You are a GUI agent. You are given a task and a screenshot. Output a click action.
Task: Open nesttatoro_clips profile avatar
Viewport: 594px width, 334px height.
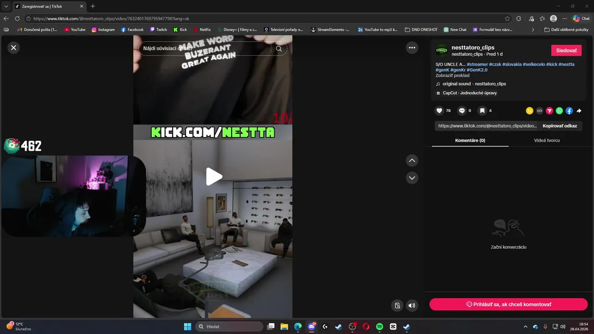coord(442,51)
